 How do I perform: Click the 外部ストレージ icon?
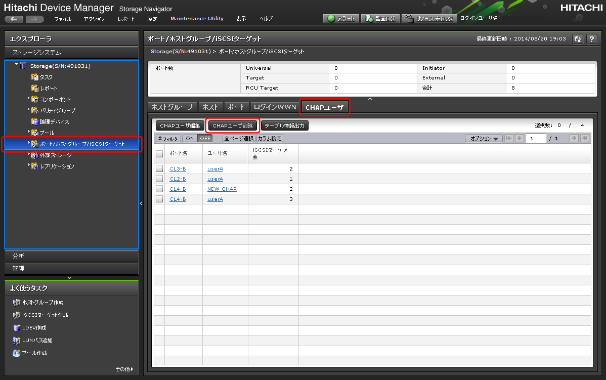click(x=35, y=155)
